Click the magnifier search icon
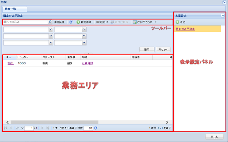Screen dimensions: 228x142 (x=50, y=22)
